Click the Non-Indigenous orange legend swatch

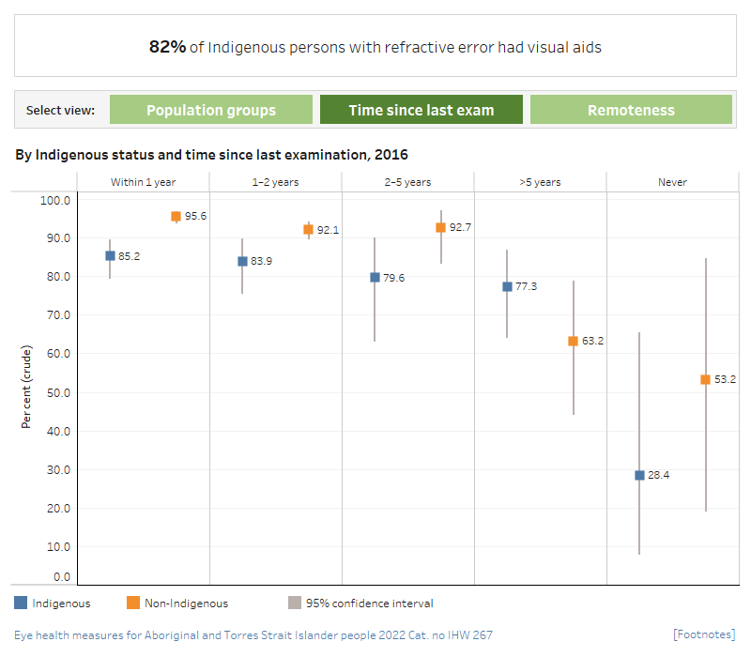pyautogui.click(x=132, y=604)
